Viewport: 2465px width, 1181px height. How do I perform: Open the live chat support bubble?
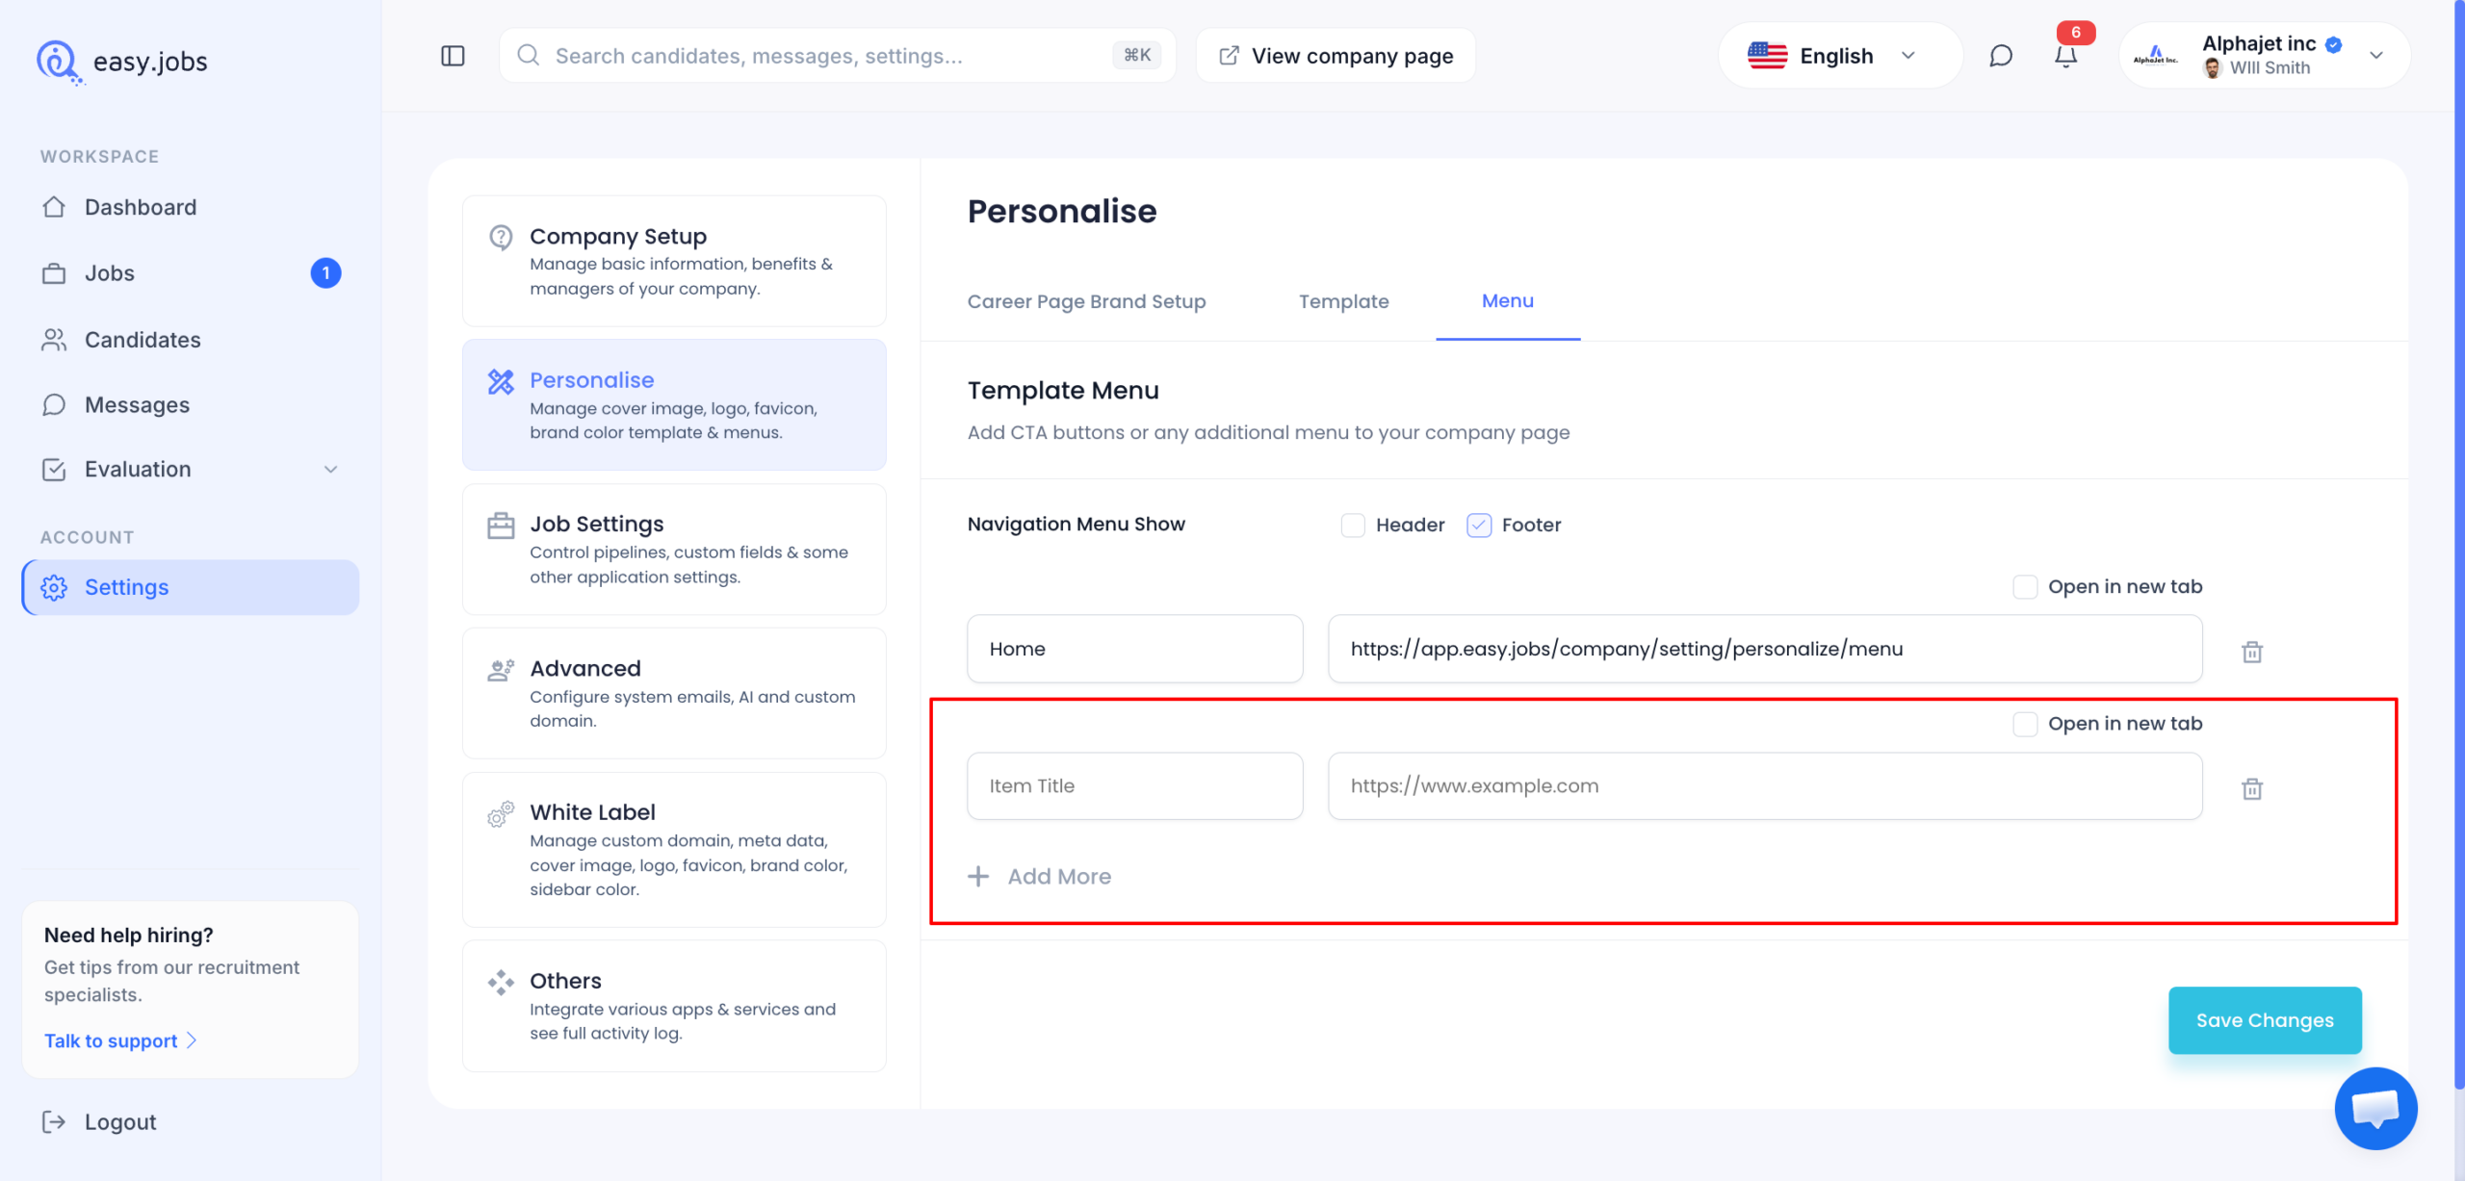[2375, 1108]
